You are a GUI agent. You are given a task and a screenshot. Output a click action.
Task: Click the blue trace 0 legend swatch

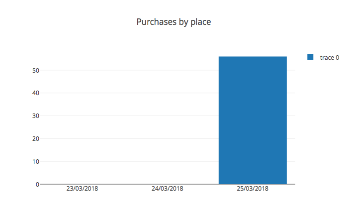(x=310, y=57)
